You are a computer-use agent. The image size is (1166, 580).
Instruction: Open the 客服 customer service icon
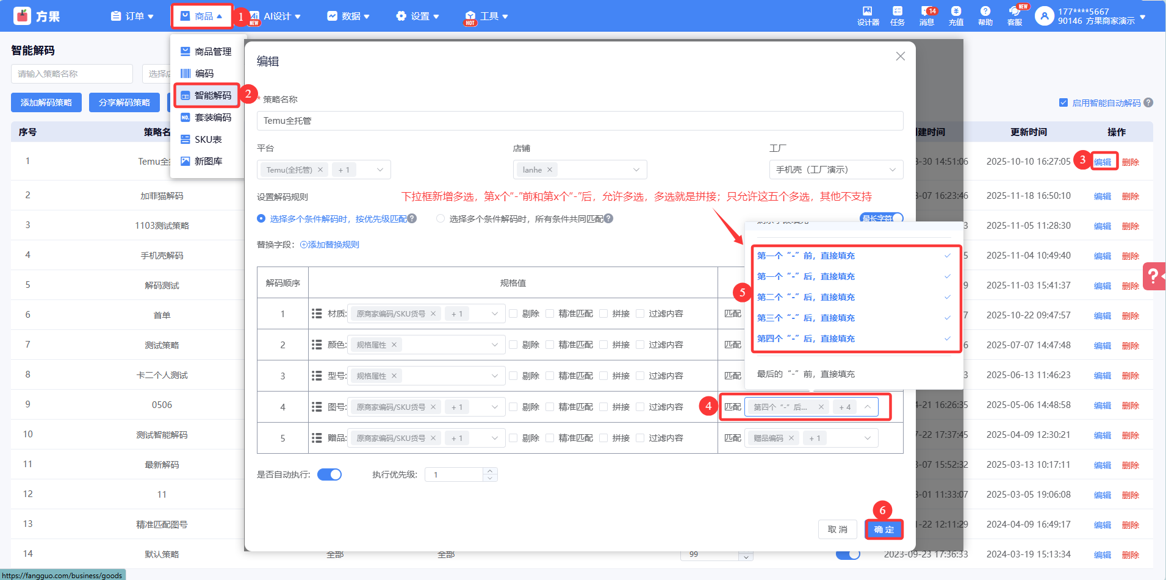[x=1014, y=16]
